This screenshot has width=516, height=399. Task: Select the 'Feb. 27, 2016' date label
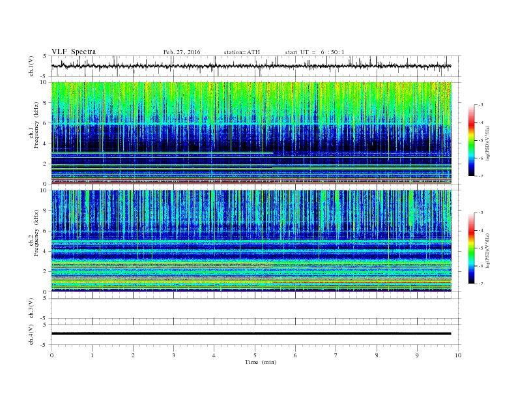pyautogui.click(x=182, y=52)
